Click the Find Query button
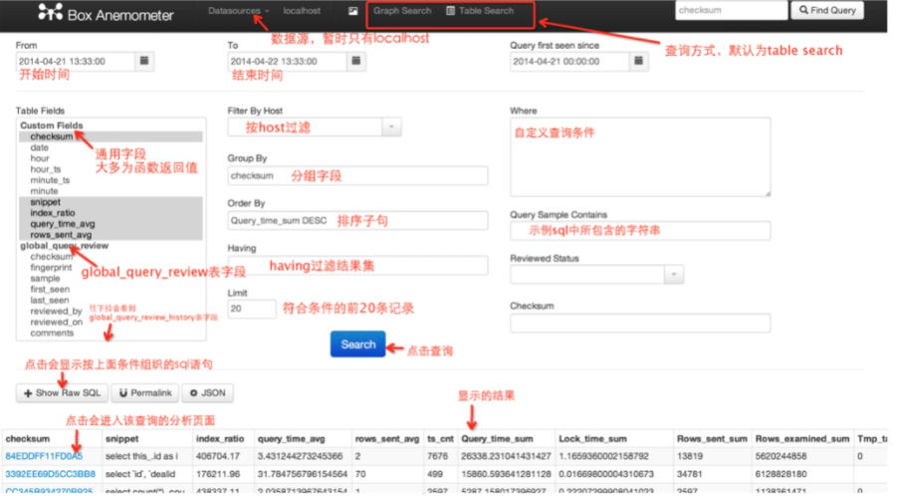 827,10
